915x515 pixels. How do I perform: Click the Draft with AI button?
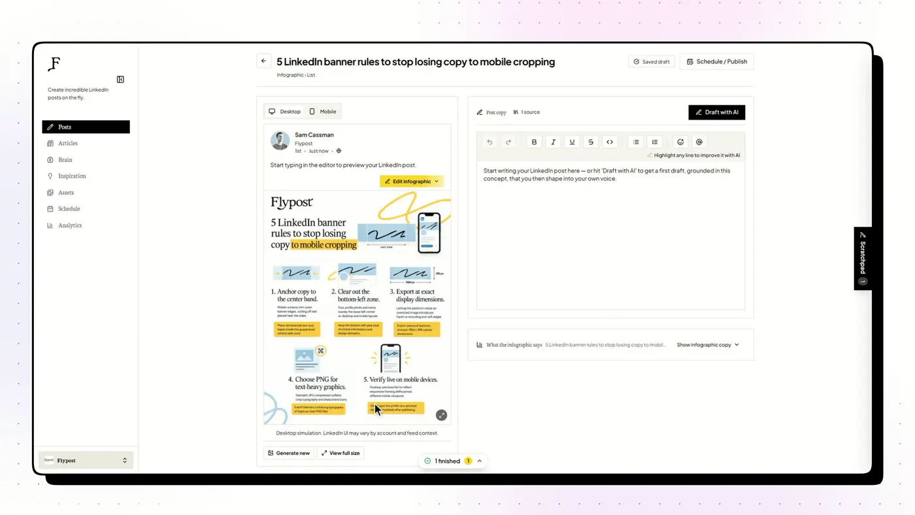pyautogui.click(x=716, y=112)
